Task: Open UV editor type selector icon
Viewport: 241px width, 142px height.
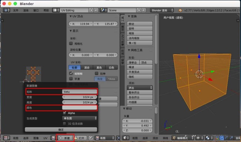Action: (x=7, y=138)
